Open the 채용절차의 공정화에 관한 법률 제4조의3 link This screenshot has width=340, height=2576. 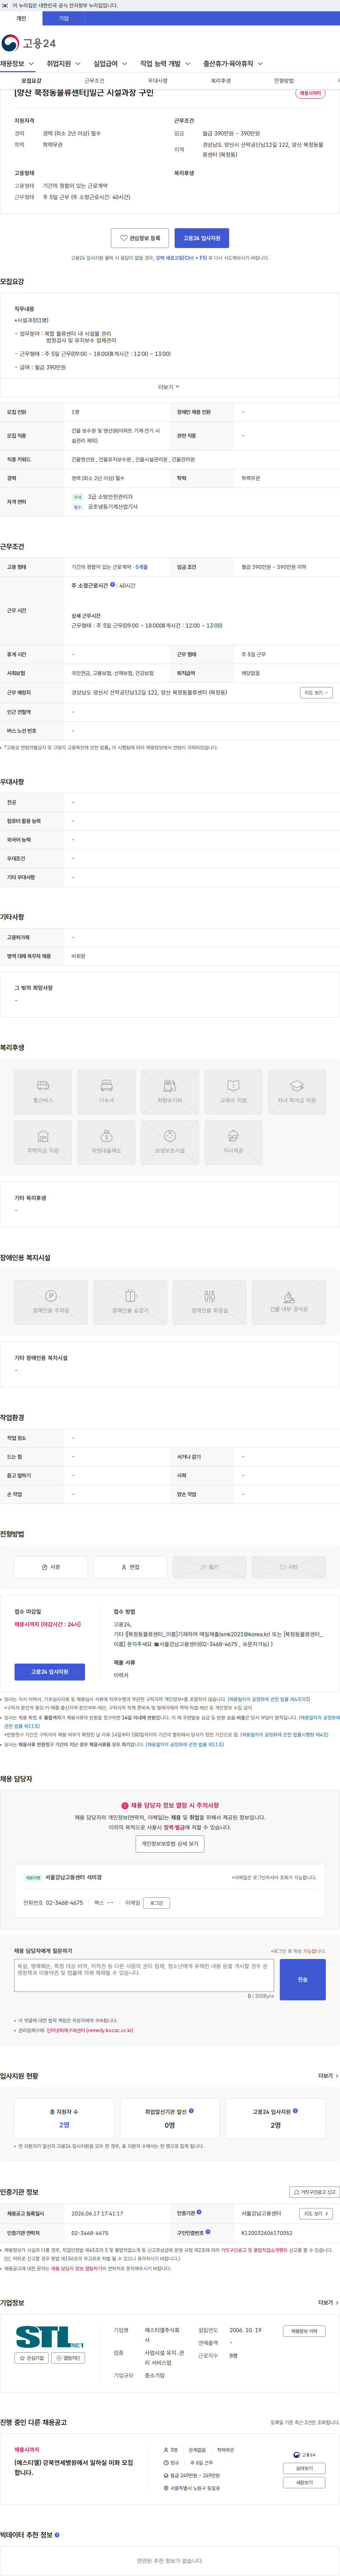point(269,1699)
